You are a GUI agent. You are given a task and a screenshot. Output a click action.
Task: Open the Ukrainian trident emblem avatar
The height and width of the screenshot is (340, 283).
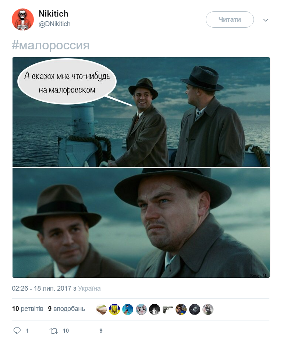[x=114, y=309]
